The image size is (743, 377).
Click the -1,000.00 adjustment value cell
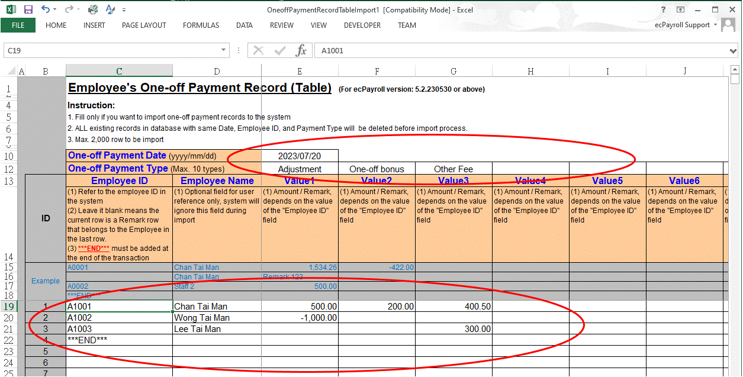pos(300,318)
